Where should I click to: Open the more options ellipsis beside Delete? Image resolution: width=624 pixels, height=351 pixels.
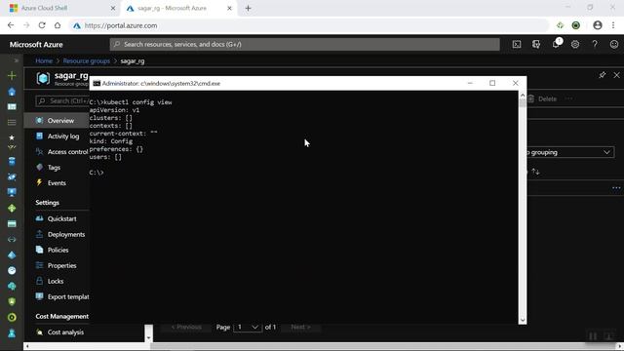(x=568, y=98)
